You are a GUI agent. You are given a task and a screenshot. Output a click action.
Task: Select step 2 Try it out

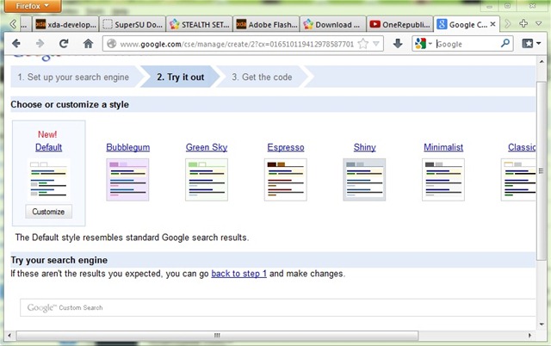pos(180,77)
